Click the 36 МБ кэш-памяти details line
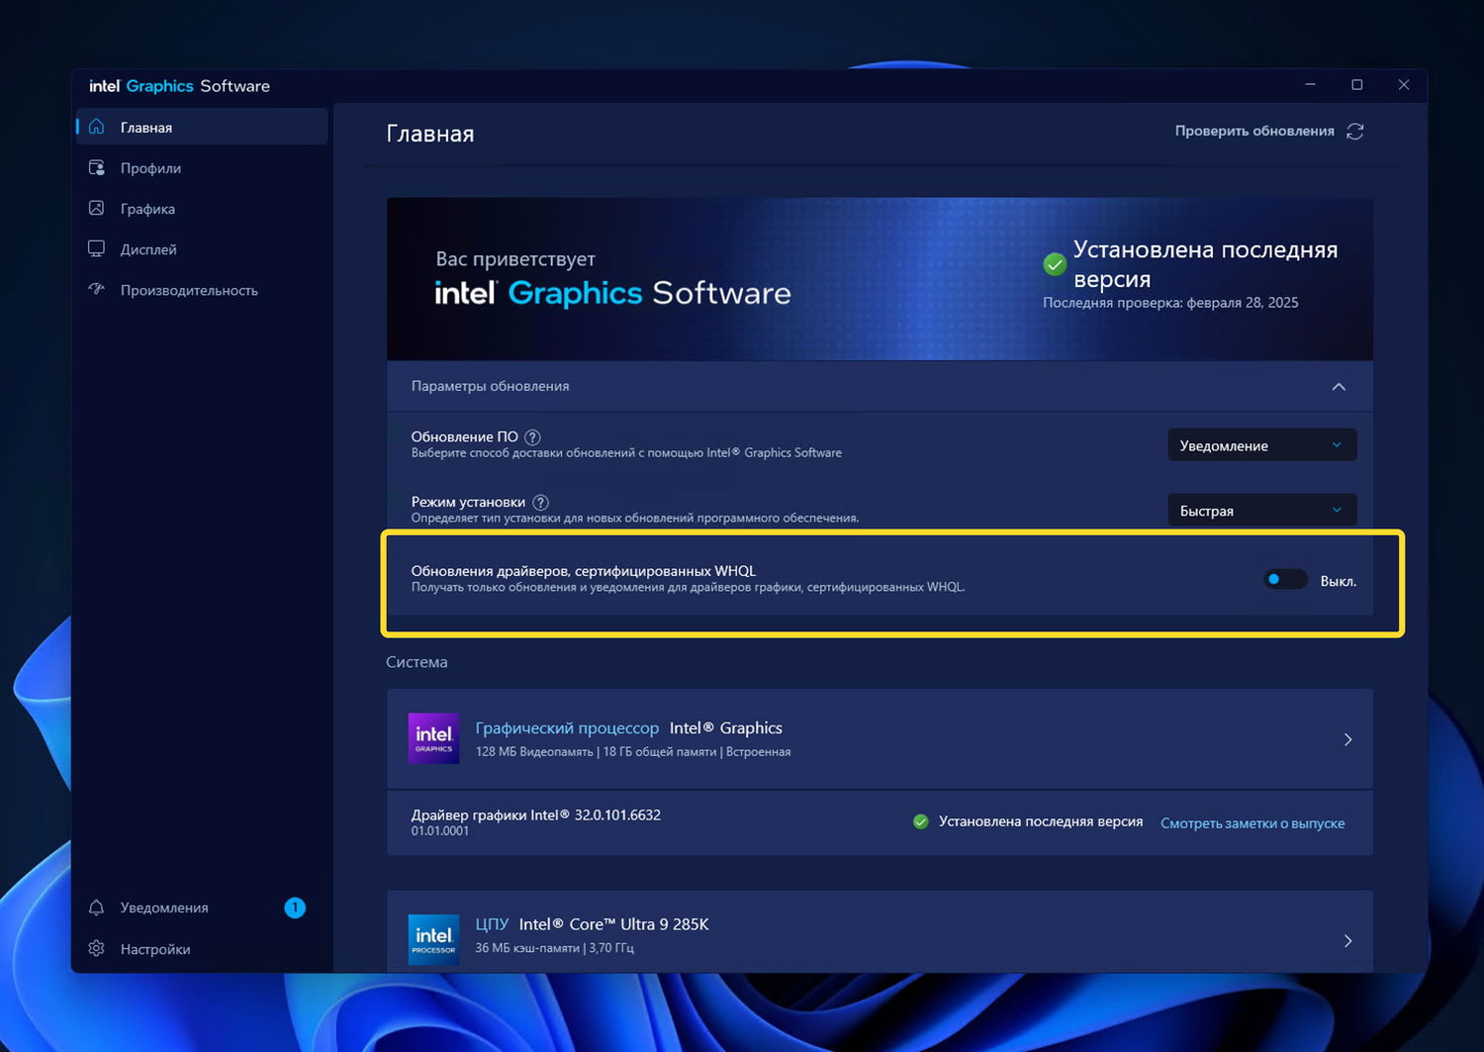Screen dimensions: 1484x1052 (554, 948)
